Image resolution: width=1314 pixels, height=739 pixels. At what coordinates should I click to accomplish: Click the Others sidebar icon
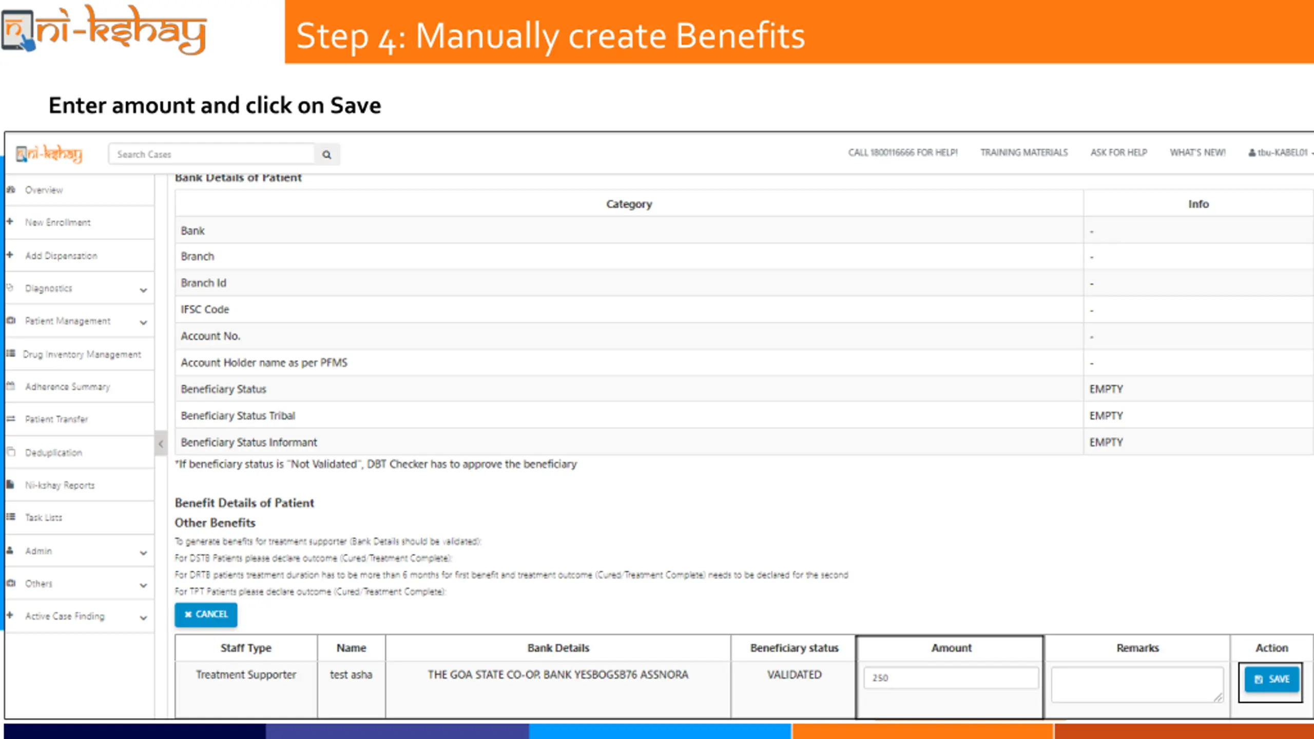pos(11,583)
